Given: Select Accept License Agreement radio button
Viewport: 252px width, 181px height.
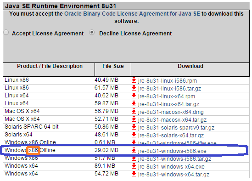Looking at the screenshot, I should [6, 33].
